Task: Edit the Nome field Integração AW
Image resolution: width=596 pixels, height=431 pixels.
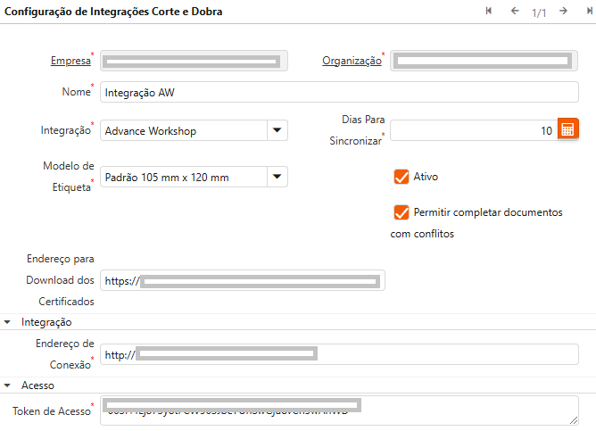Action: [x=339, y=92]
